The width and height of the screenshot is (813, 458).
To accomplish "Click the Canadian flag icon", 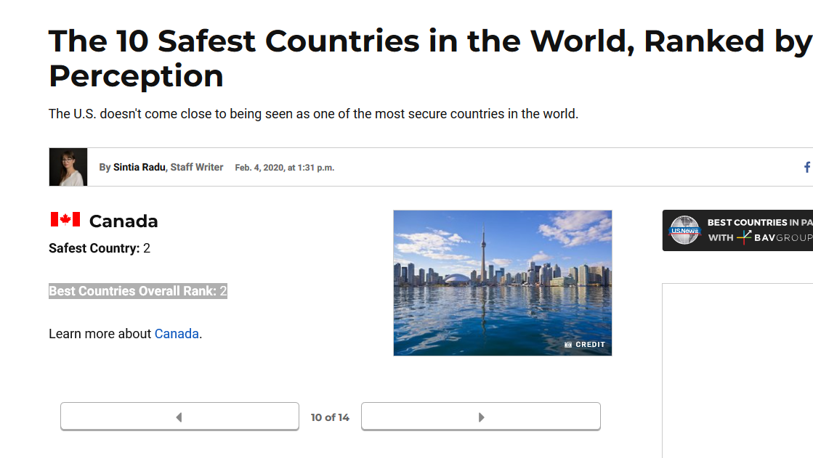I will [x=65, y=219].
